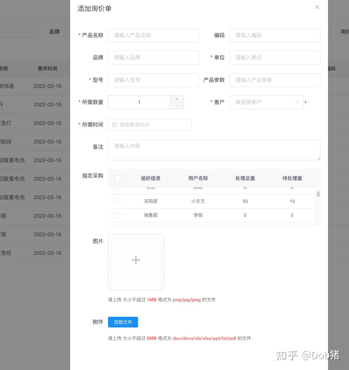Click the down arrow to decrease 所需数量

tap(177, 106)
